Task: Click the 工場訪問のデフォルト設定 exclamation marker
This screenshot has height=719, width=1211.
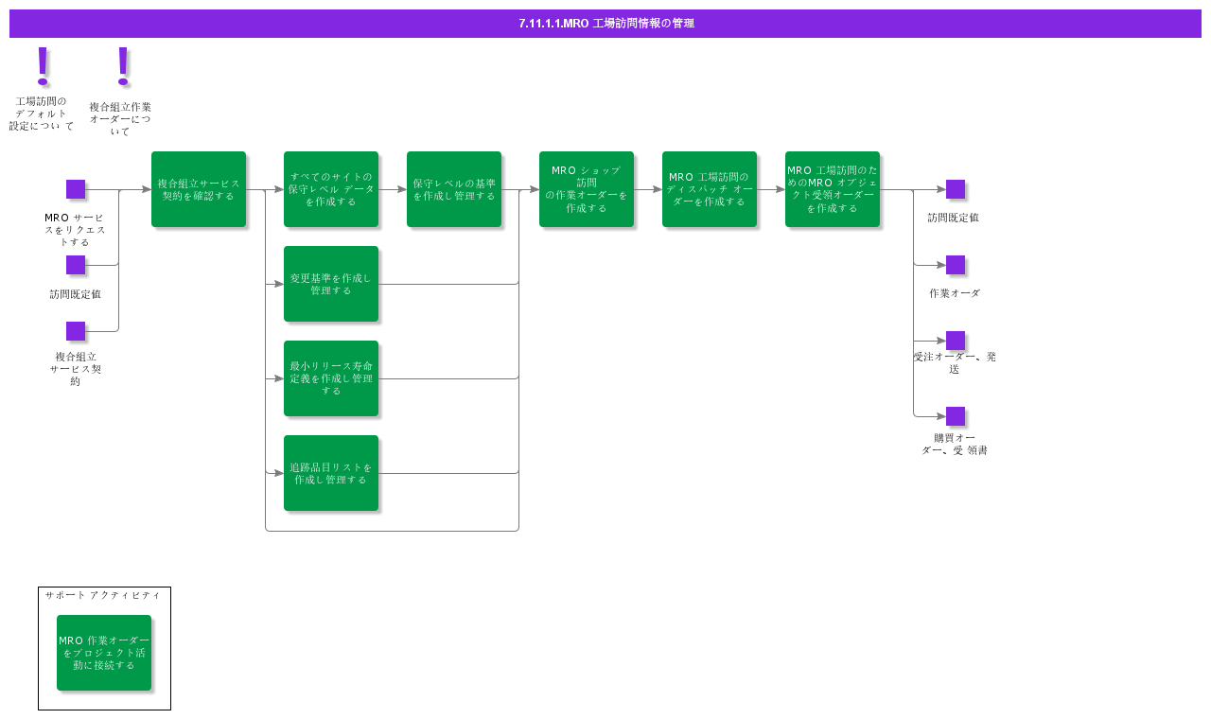Action: [x=42, y=66]
